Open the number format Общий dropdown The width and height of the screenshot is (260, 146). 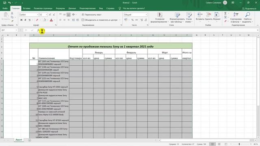[x=146, y=15]
